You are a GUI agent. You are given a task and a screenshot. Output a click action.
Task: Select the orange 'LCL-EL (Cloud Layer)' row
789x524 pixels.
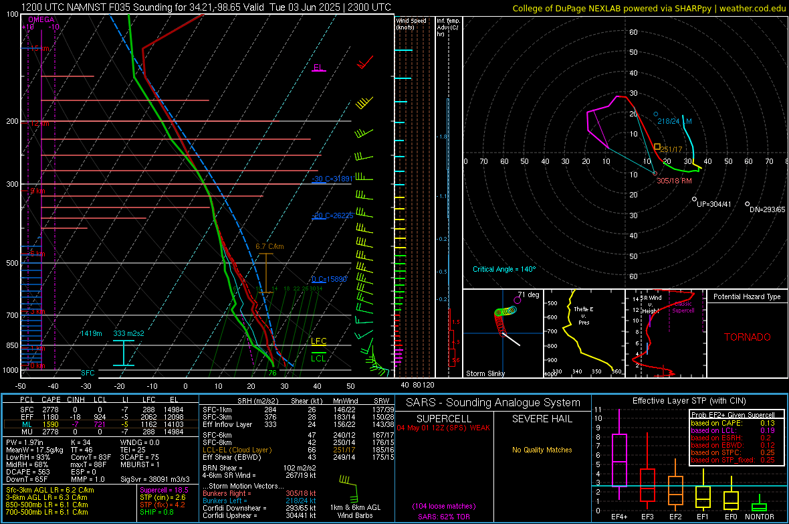[298, 450]
